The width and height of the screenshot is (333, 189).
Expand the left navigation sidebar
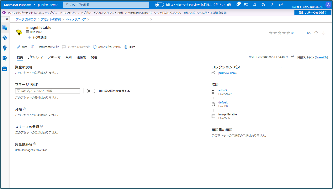pos(7,19)
